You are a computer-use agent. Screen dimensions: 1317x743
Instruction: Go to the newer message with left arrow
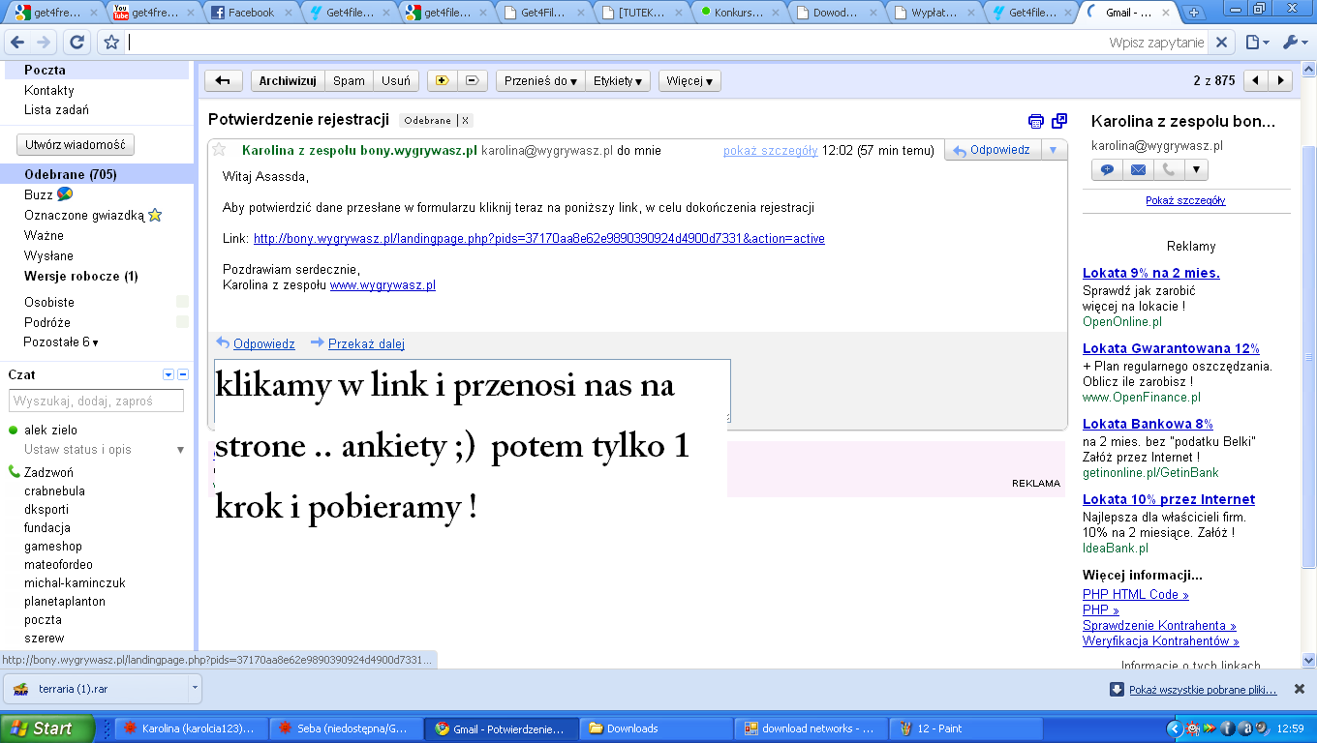[1256, 81]
